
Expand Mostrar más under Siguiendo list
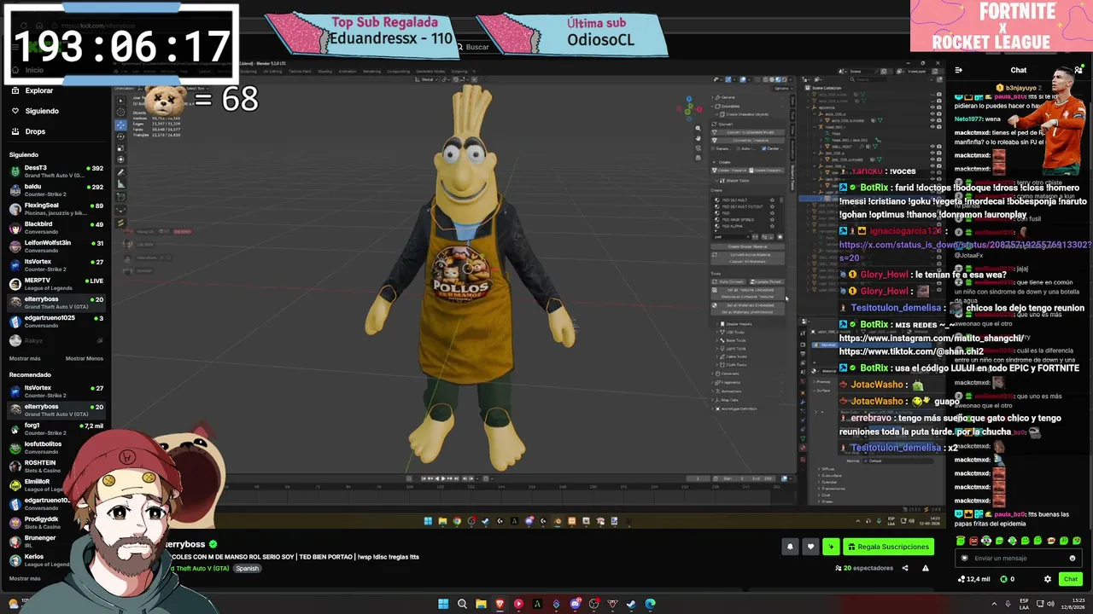point(25,359)
